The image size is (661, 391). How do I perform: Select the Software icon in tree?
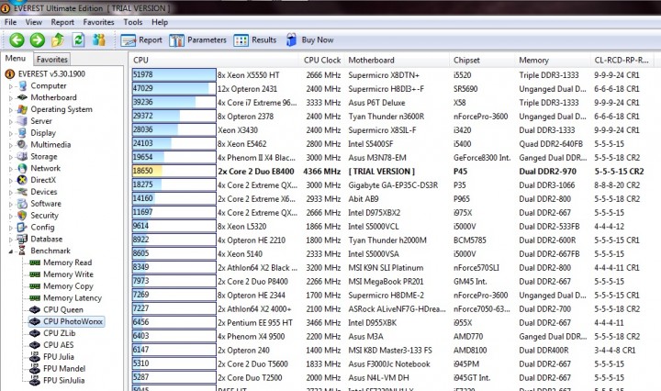[22, 204]
